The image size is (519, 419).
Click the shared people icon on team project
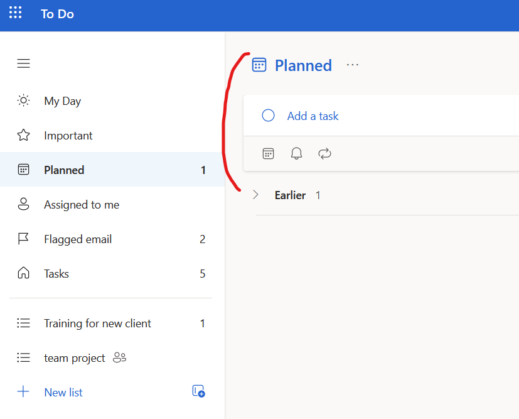(x=119, y=357)
